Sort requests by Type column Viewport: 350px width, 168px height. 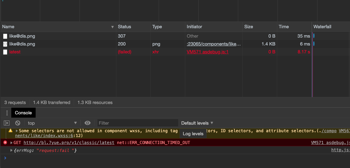pos(168,27)
